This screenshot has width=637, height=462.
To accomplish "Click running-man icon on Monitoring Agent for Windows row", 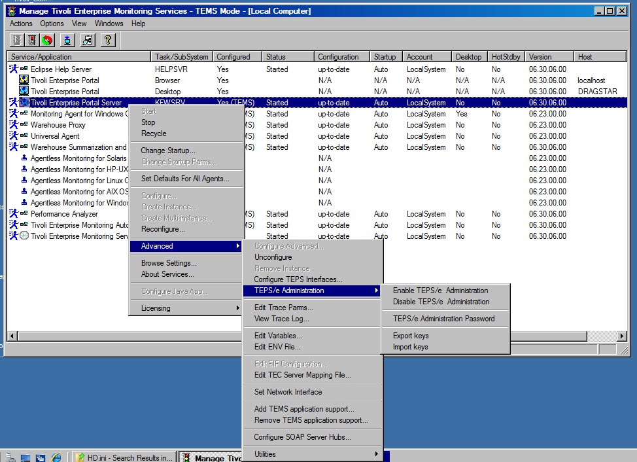I will [13, 113].
